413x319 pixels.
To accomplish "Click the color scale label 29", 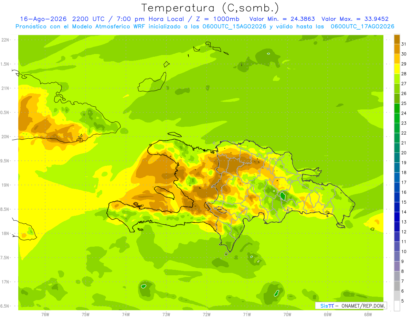I will [404, 64].
